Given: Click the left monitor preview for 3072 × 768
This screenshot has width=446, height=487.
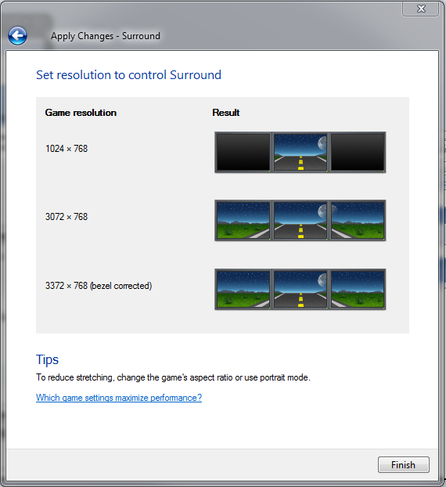Looking at the screenshot, I should point(243,221).
